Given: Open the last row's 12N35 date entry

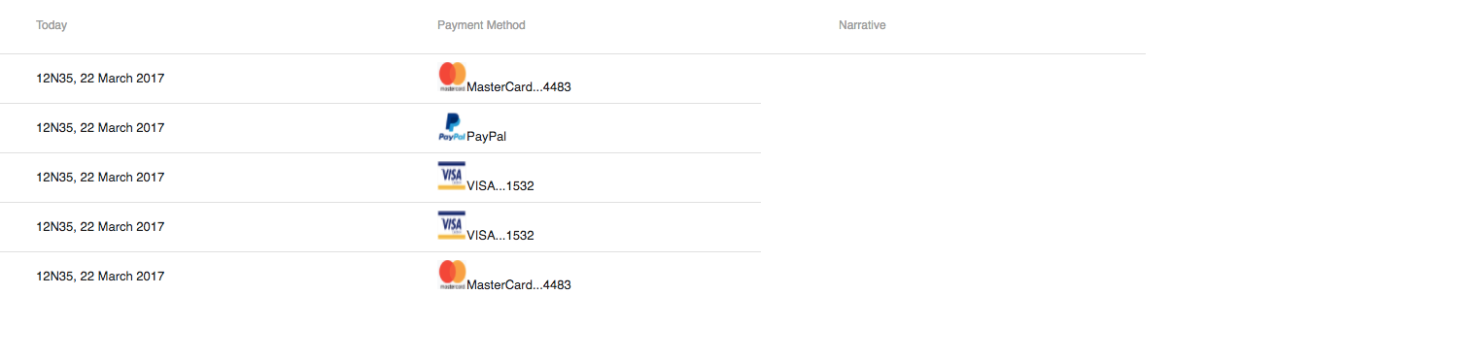Looking at the screenshot, I should (100, 277).
